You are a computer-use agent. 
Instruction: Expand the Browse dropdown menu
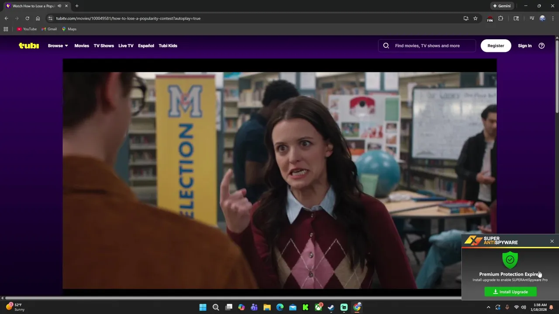pyautogui.click(x=58, y=45)
